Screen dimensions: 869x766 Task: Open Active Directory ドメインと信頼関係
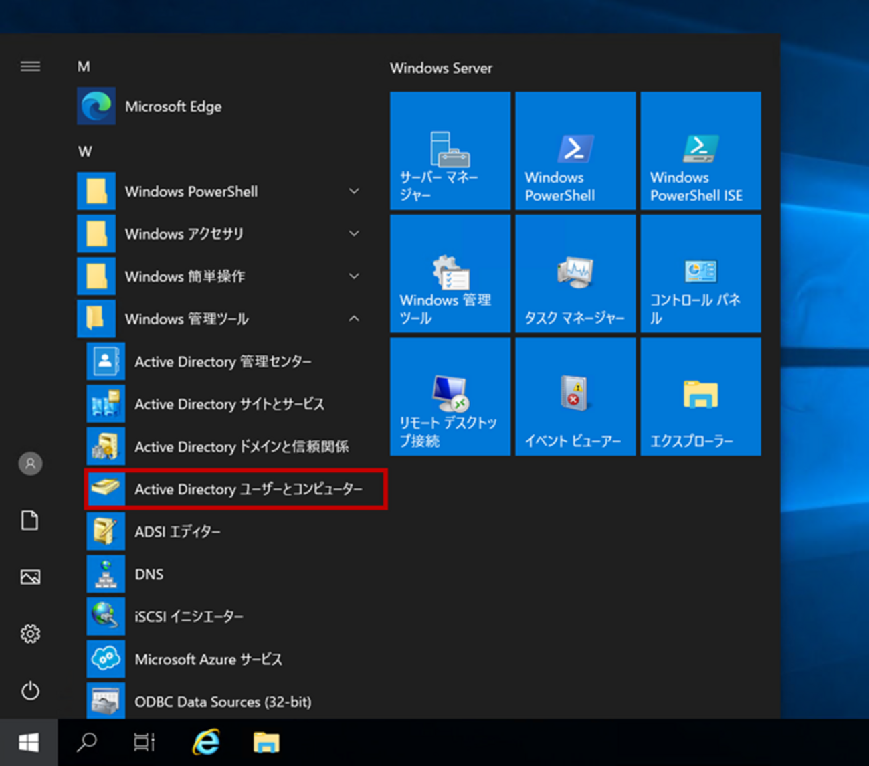tap(241, 447)
